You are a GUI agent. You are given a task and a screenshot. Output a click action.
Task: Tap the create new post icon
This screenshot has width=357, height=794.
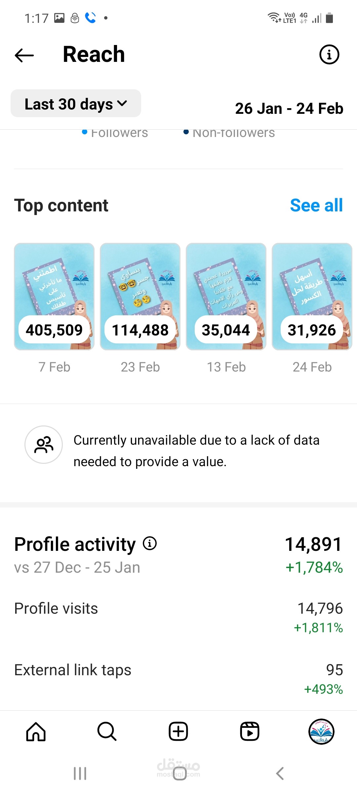pos(178,731)
